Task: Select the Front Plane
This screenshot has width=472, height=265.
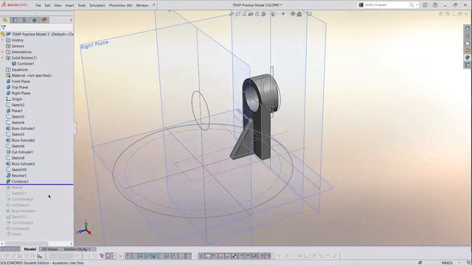Action: click(x=21, y=82)
